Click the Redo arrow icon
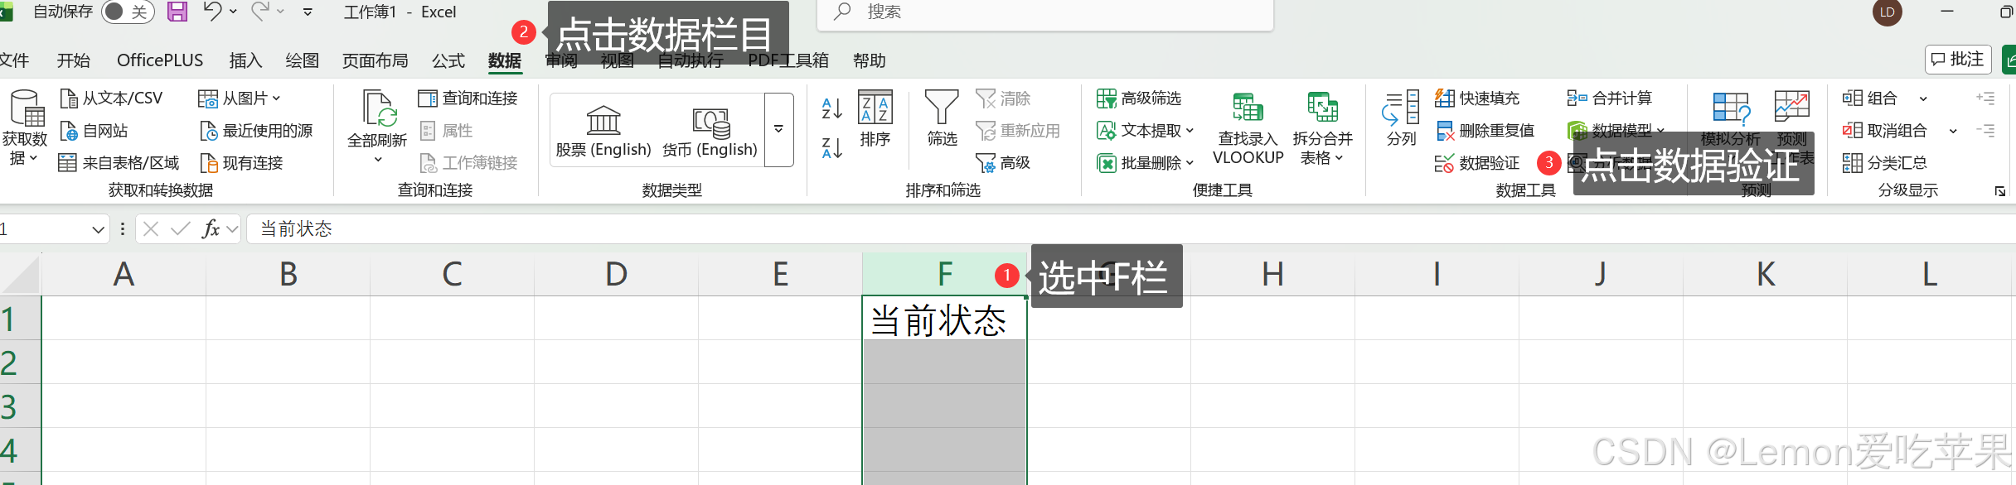The width and height of the screenshot is (2016, 485). point(260,12)
